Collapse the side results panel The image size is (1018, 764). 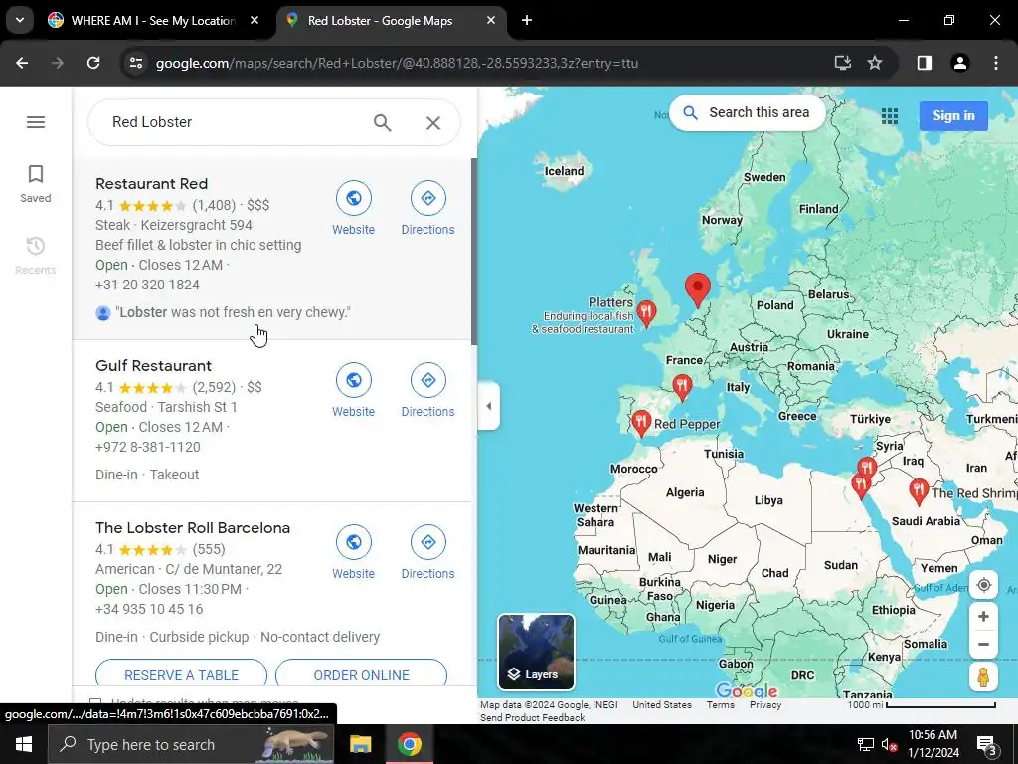click(489, 406)
